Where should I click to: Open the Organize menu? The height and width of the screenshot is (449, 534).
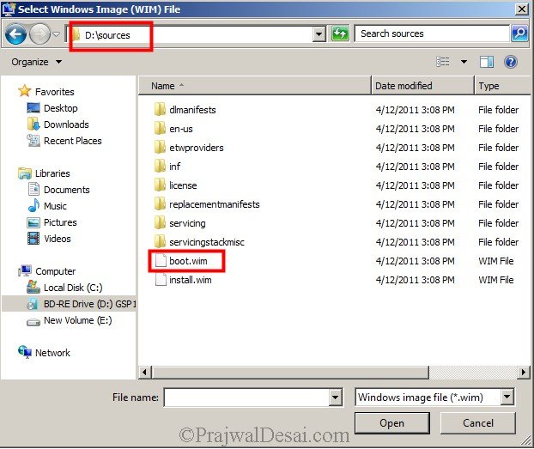[37, 62]
